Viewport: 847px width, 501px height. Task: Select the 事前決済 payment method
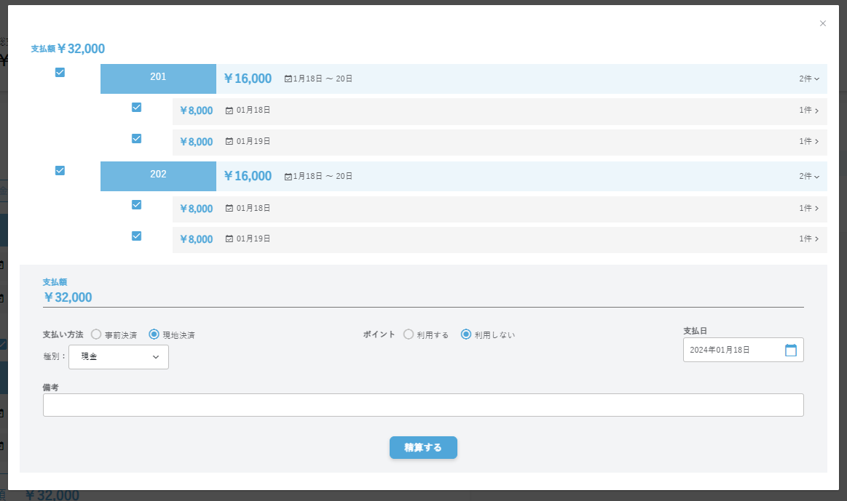[96, 334]
